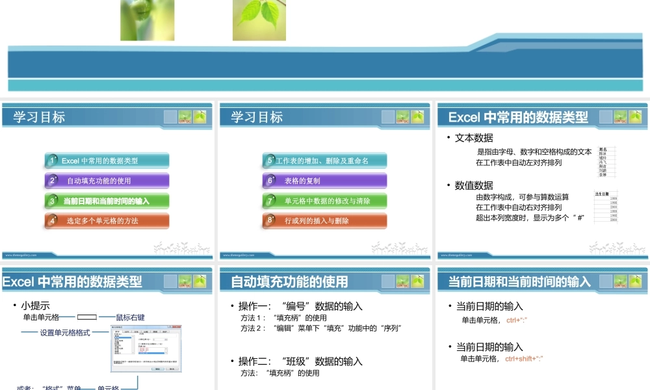Click '学习目标' title above objectives 5 to 8
The height and width of the screenshot is (390, 650).
257,117
